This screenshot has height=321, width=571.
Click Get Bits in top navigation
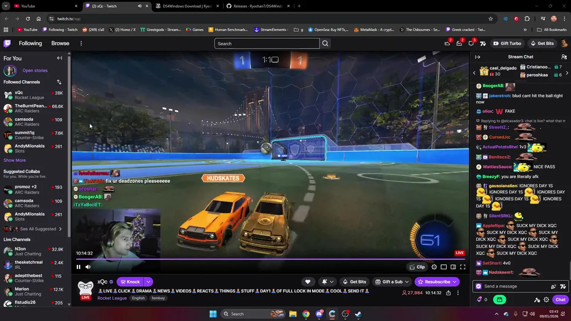coord(542,43)
